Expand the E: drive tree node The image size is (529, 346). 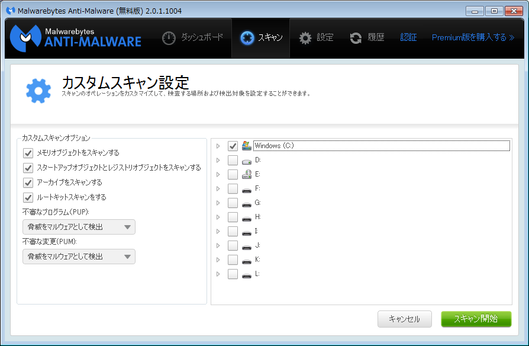click(218, 174)
